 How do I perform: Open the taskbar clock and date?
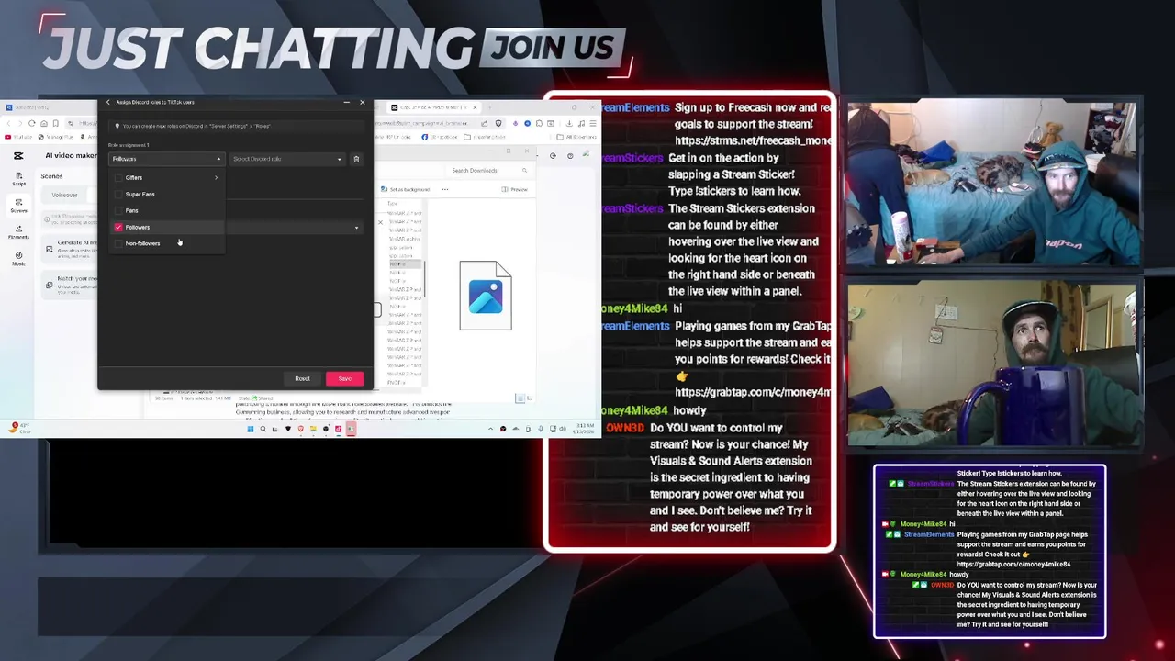(x=585, y=429)
